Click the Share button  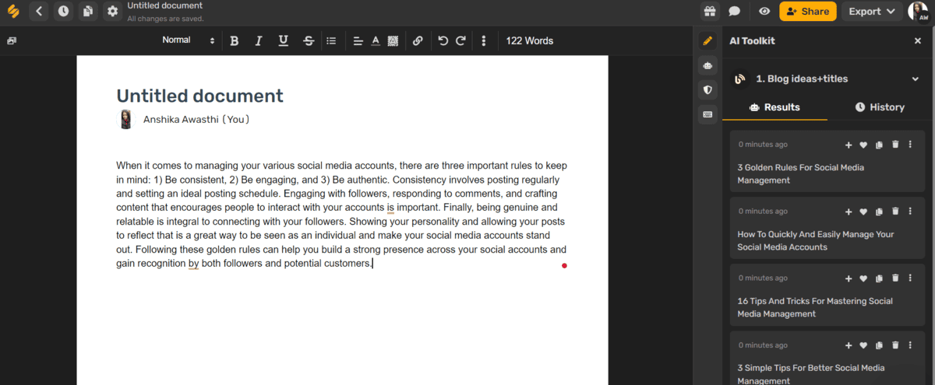pos(807,12)
